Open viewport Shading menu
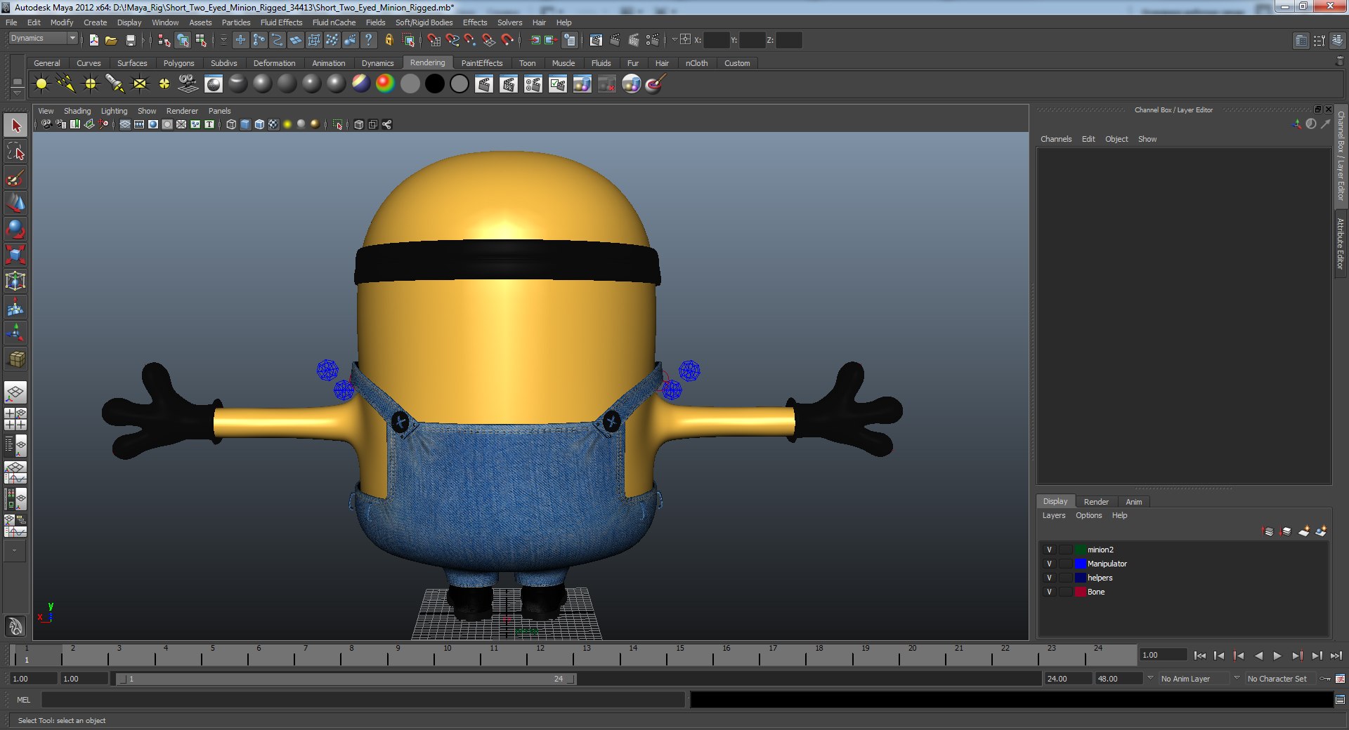 tap(77, 111)
